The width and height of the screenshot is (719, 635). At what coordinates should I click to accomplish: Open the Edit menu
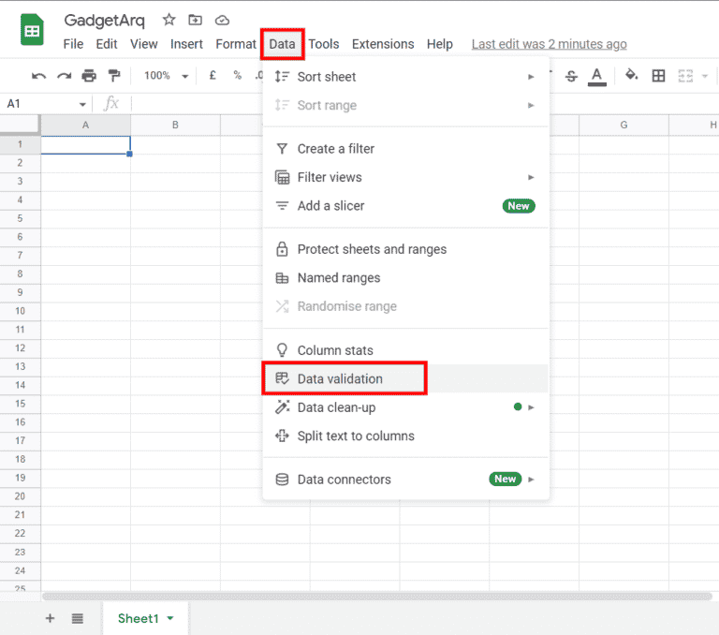(107, 44)
